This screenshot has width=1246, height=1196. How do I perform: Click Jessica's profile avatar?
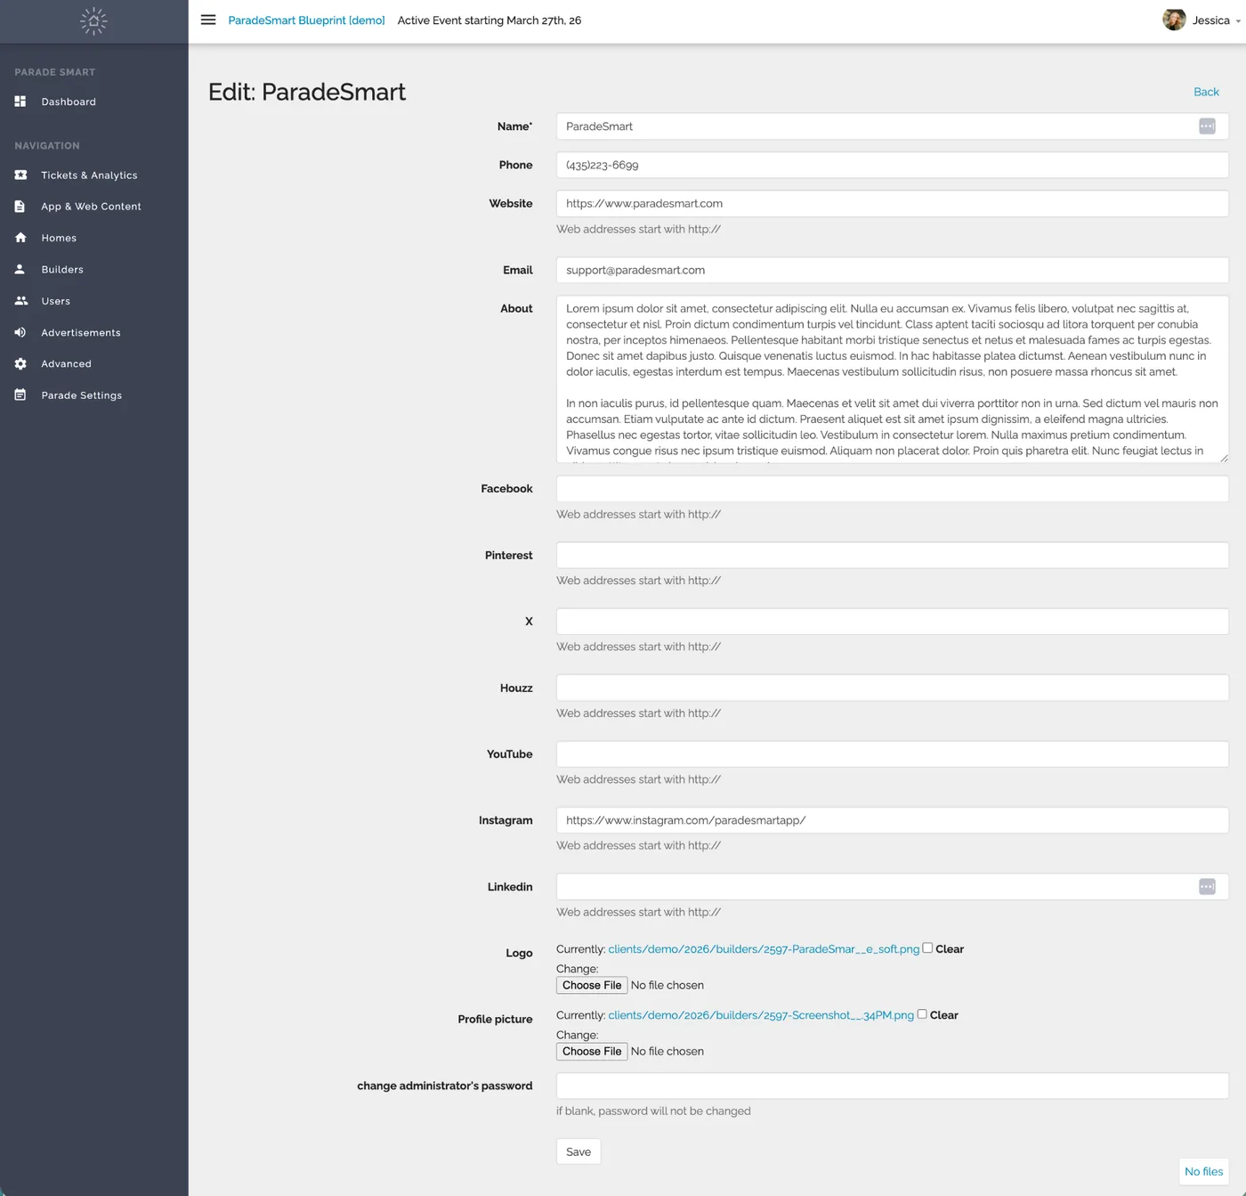point(1174,20)
